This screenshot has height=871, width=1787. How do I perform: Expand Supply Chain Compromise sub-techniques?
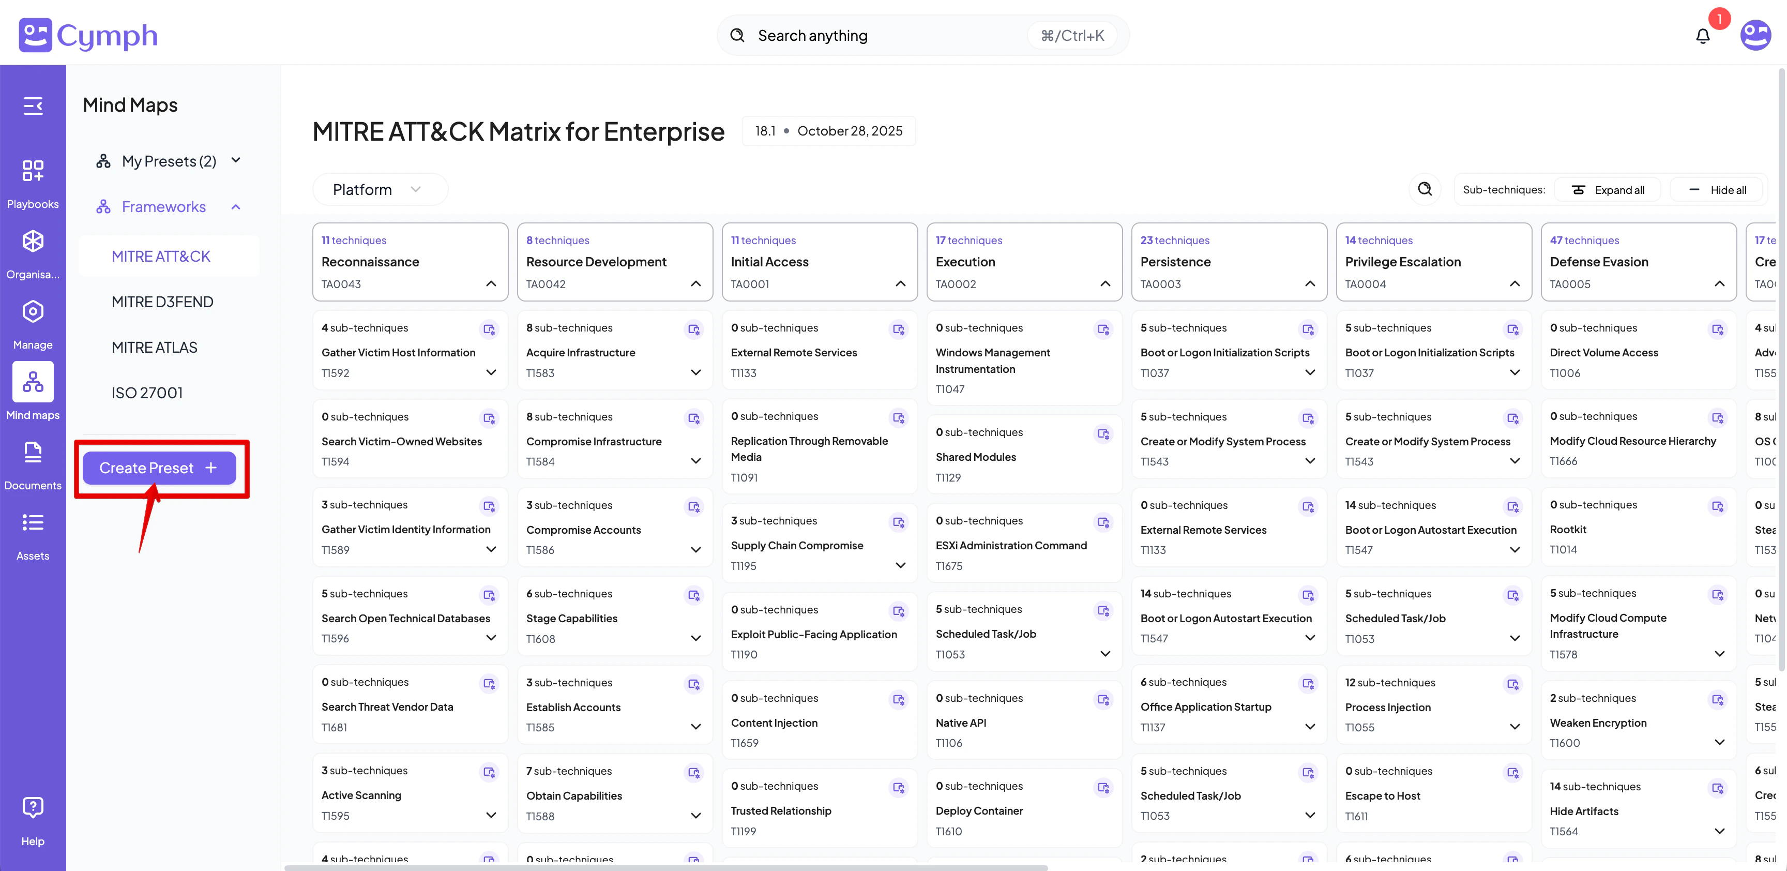(900, 566)
